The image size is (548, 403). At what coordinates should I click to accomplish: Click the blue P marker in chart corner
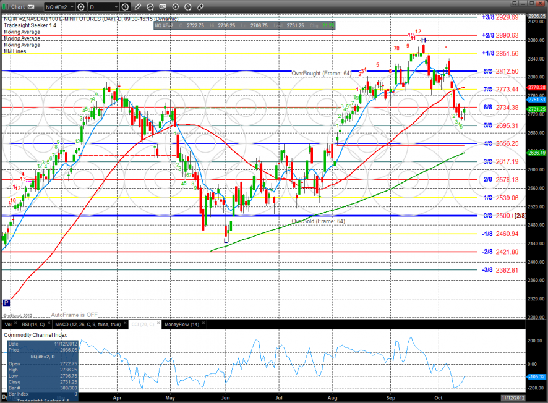[x=6, y=303]
